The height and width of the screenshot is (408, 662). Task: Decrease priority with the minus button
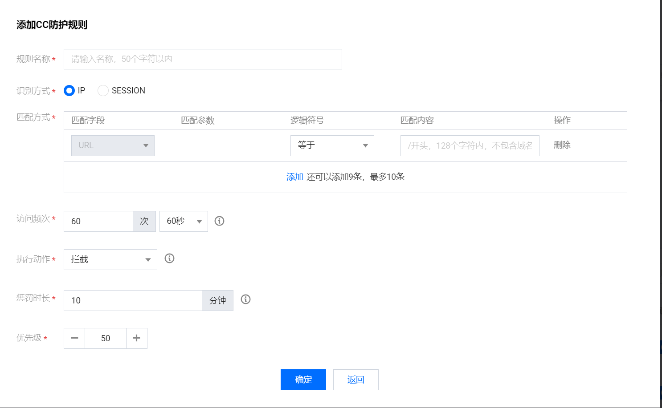74,338
